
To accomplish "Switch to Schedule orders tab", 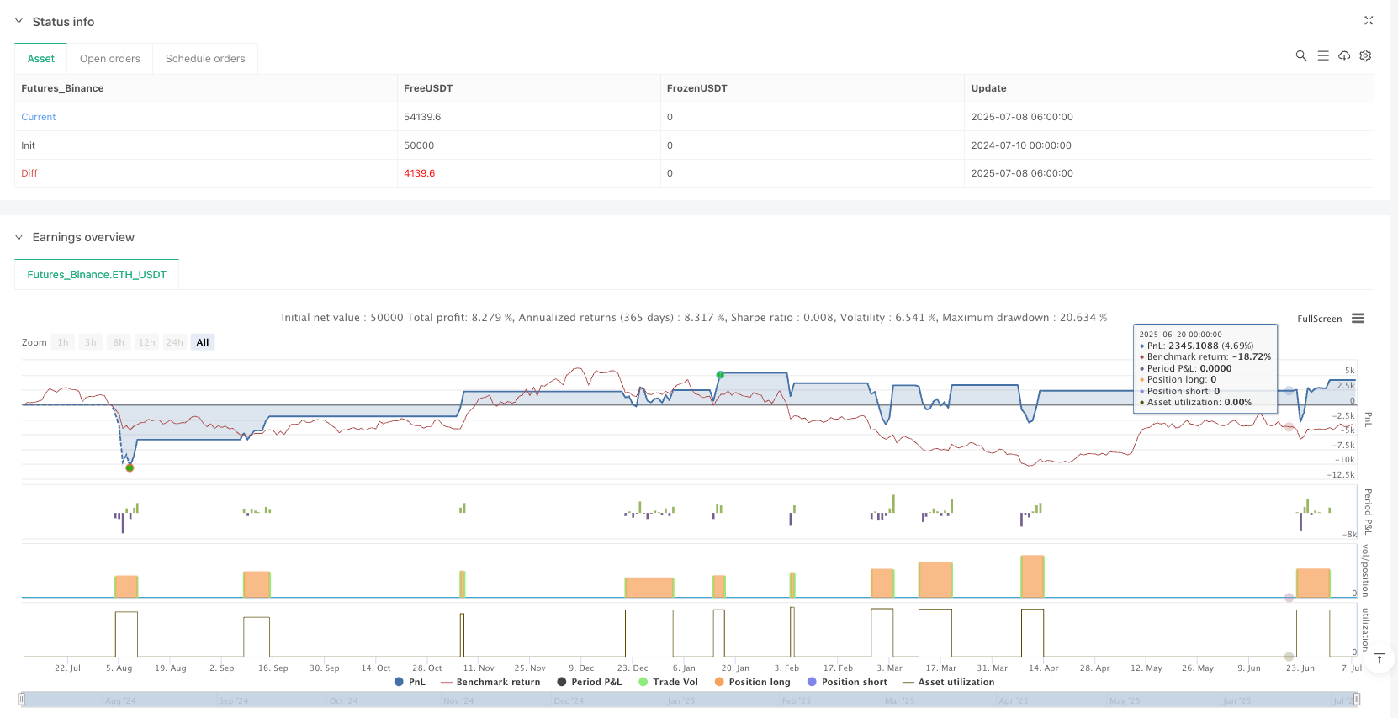I will 205,59.
